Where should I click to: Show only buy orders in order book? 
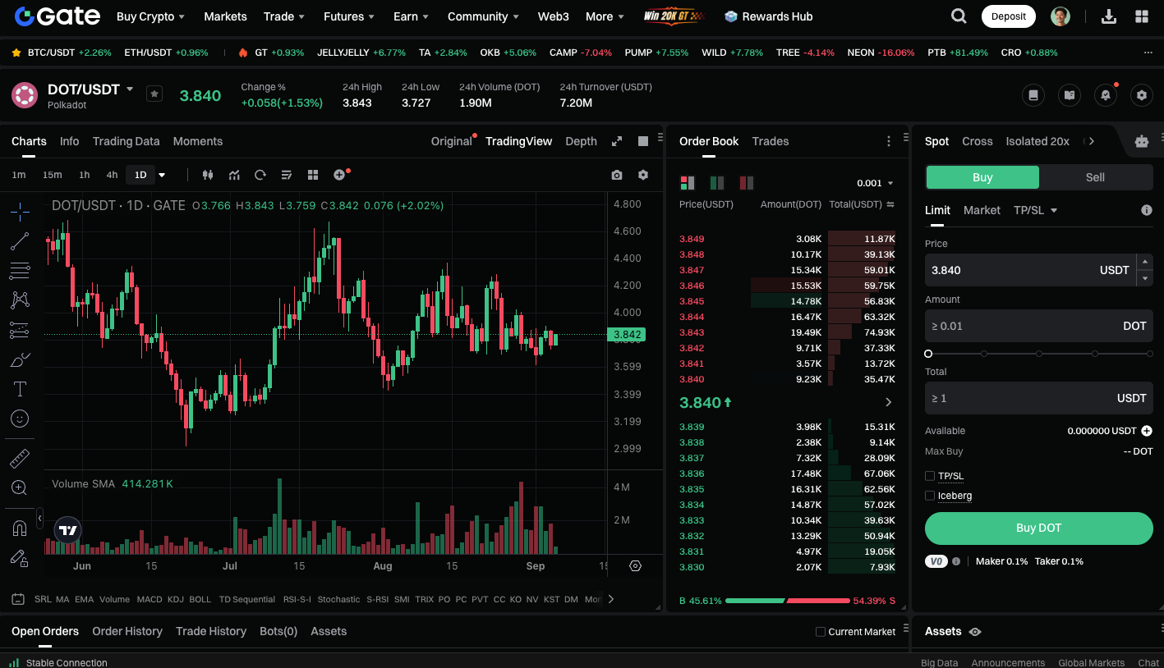coord(717,183)
